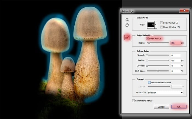This screenshot has width=192, height=119.
Task: Click the Smooth value input field
Action: 175,55
